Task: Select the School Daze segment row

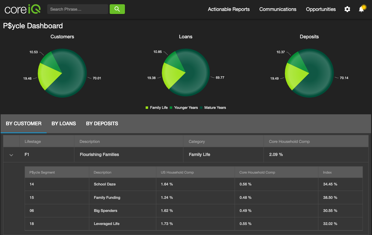Action: [x=194, y=184]
